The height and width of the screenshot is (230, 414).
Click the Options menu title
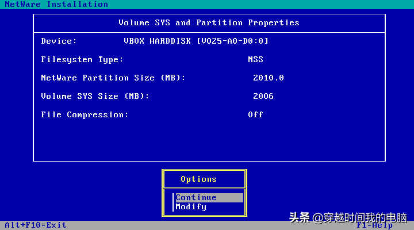pos(198,179)
